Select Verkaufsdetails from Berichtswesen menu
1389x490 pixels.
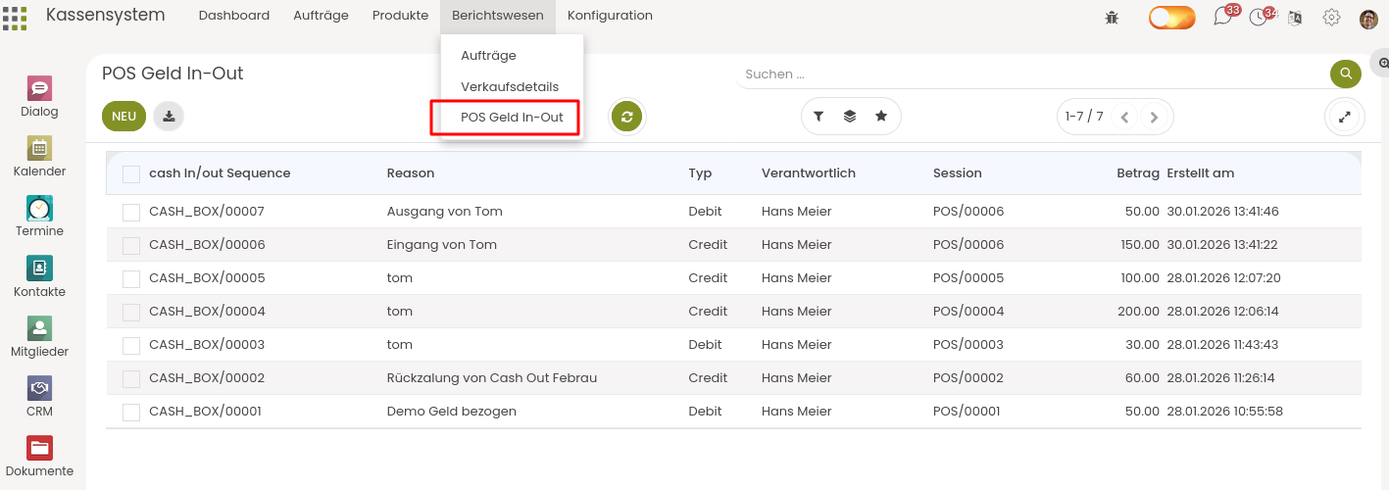click(510, 86)
